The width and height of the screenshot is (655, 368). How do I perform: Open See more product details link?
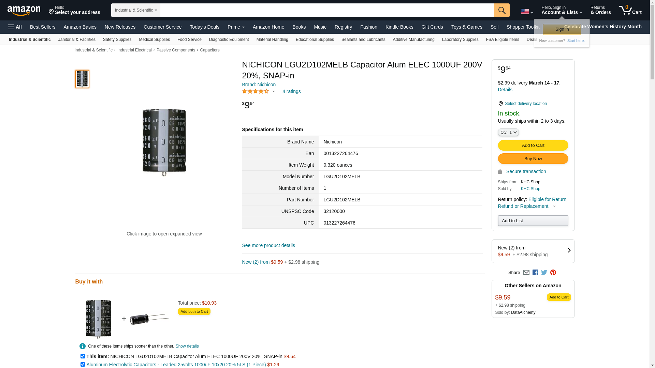(268, 245)
